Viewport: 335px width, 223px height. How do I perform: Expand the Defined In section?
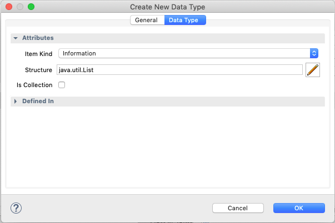[16, 102]
